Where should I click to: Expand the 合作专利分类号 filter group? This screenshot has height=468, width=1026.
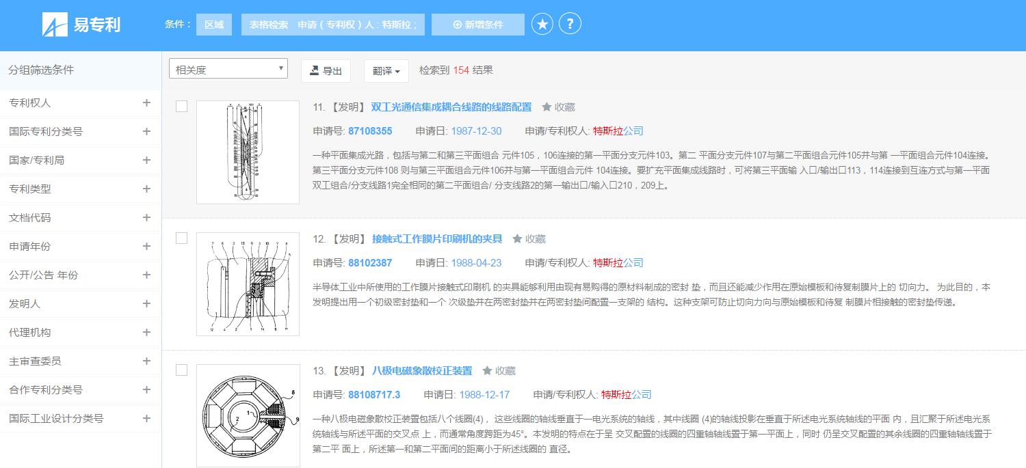pos(146,390)
